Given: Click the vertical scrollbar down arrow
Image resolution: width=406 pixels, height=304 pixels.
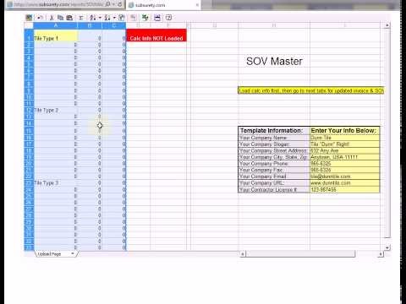Looking at the screenshot, I should pyautogui.click(x=387, y=247).
